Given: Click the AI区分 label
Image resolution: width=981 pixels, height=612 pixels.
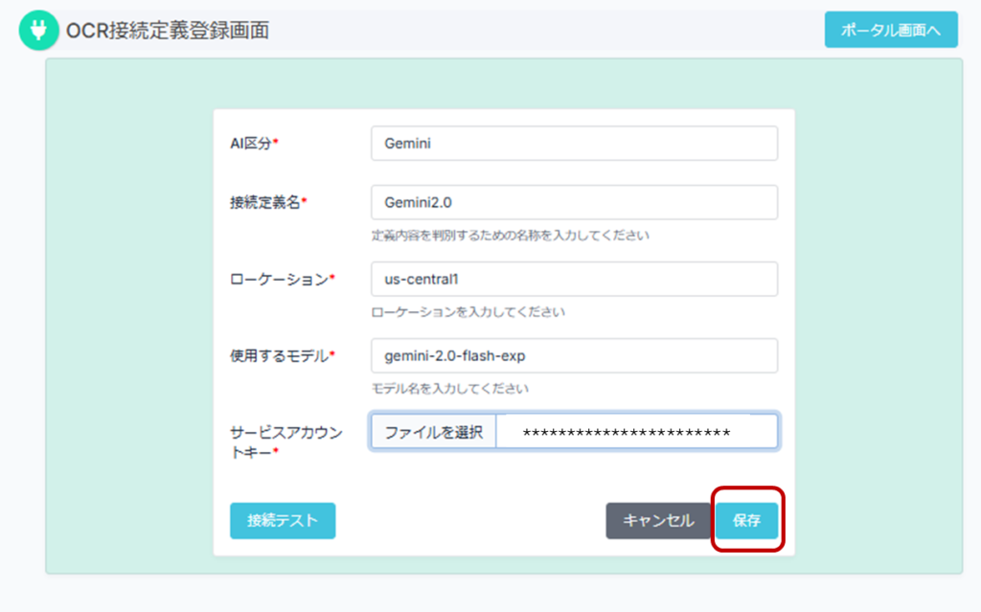Looking at the screenshot, I should 254,144.
